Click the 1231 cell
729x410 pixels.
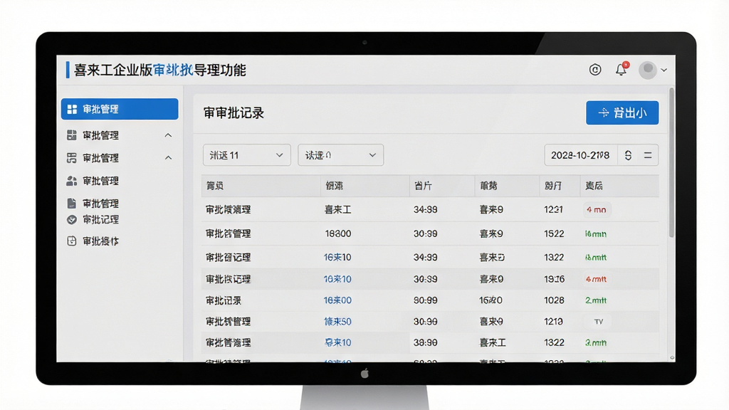pyautogui.click(x=554, y=210)
